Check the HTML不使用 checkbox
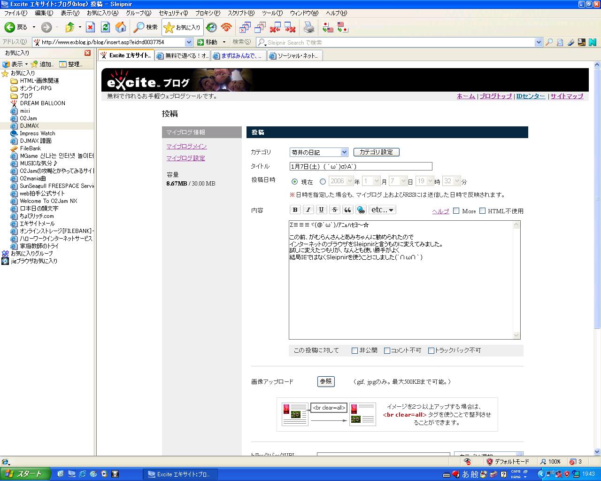The height and width of the screenshot is (481, 601). pyautogui.click(x=482, y=211)
